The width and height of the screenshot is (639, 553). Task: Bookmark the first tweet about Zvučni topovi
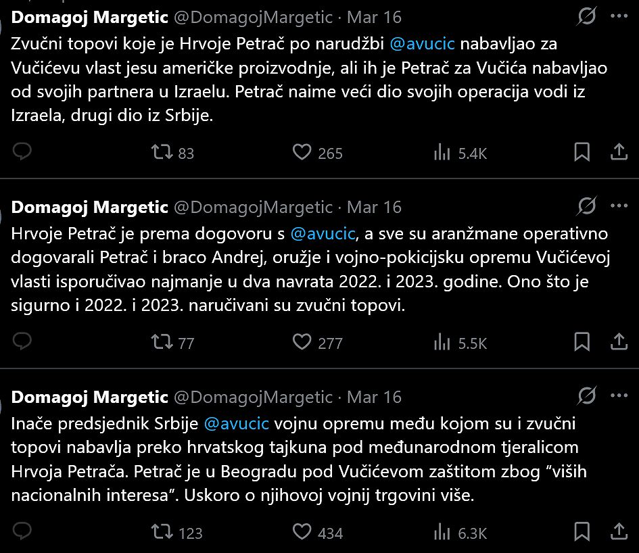(582, 153)
